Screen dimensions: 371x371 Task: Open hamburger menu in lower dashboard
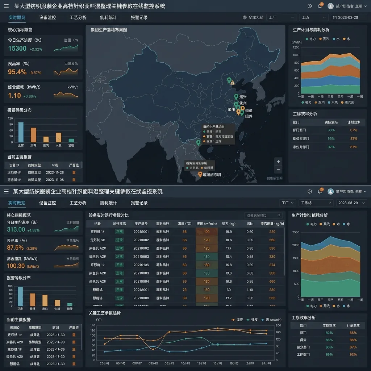(x=7, y=191)
